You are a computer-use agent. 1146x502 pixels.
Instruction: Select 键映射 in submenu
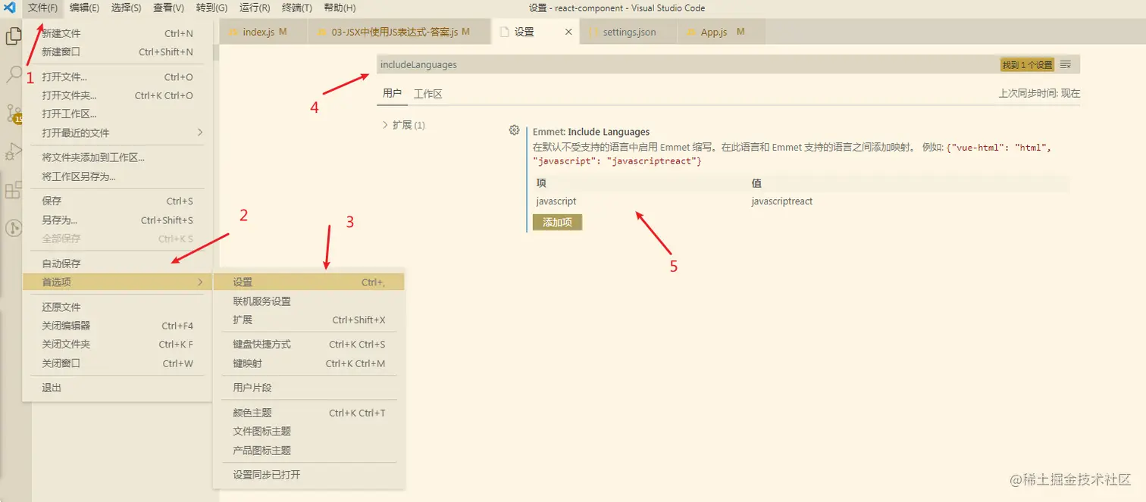pos(309,363)
